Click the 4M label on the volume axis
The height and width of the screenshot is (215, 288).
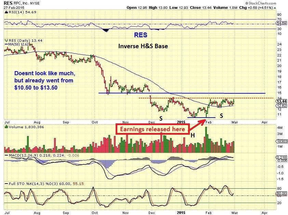tap(280, 127)
